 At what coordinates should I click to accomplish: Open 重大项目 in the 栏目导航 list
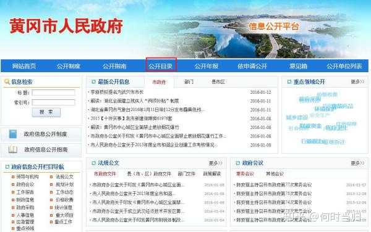pyautogui.click(x=64, y=215)
